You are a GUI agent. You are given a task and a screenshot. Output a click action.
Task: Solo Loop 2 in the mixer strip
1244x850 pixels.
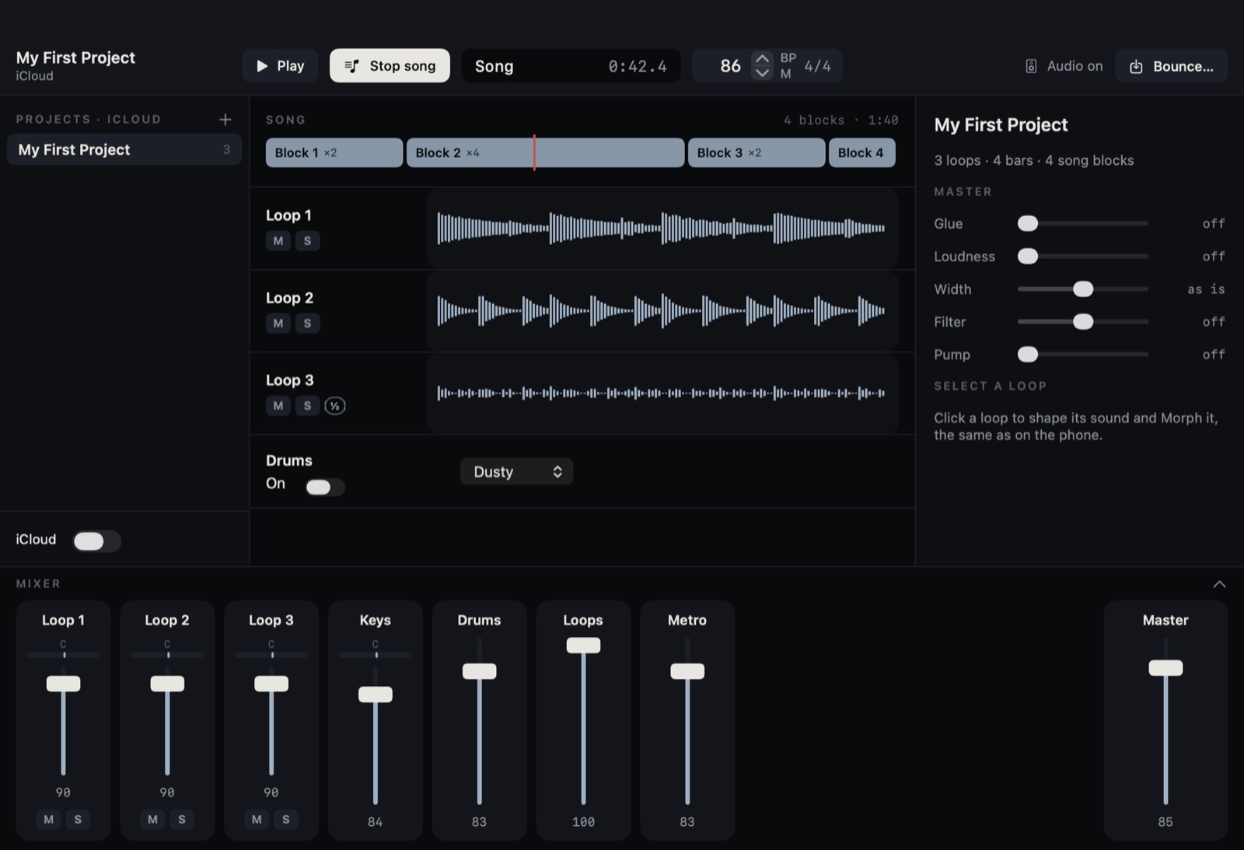pyautogui.click(x=182, y=819)
